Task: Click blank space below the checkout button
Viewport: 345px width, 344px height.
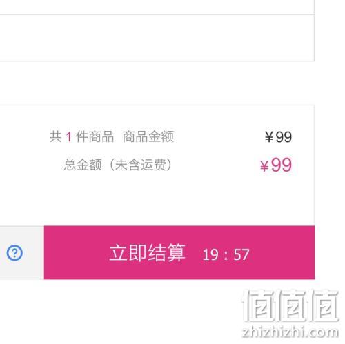Action: point(115,310)
